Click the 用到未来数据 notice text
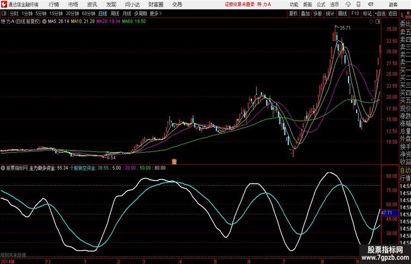 (13, 255)
